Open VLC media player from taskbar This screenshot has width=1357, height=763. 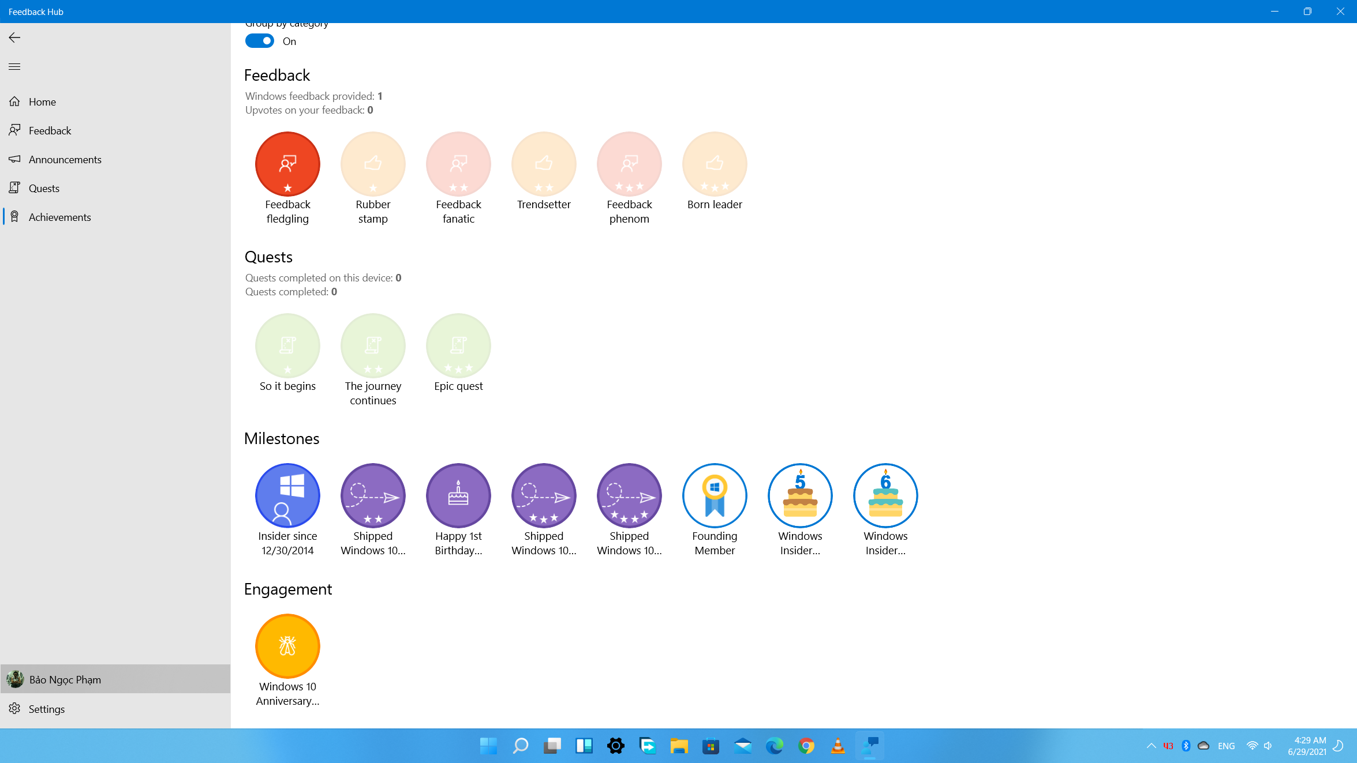tap(838, 746)
